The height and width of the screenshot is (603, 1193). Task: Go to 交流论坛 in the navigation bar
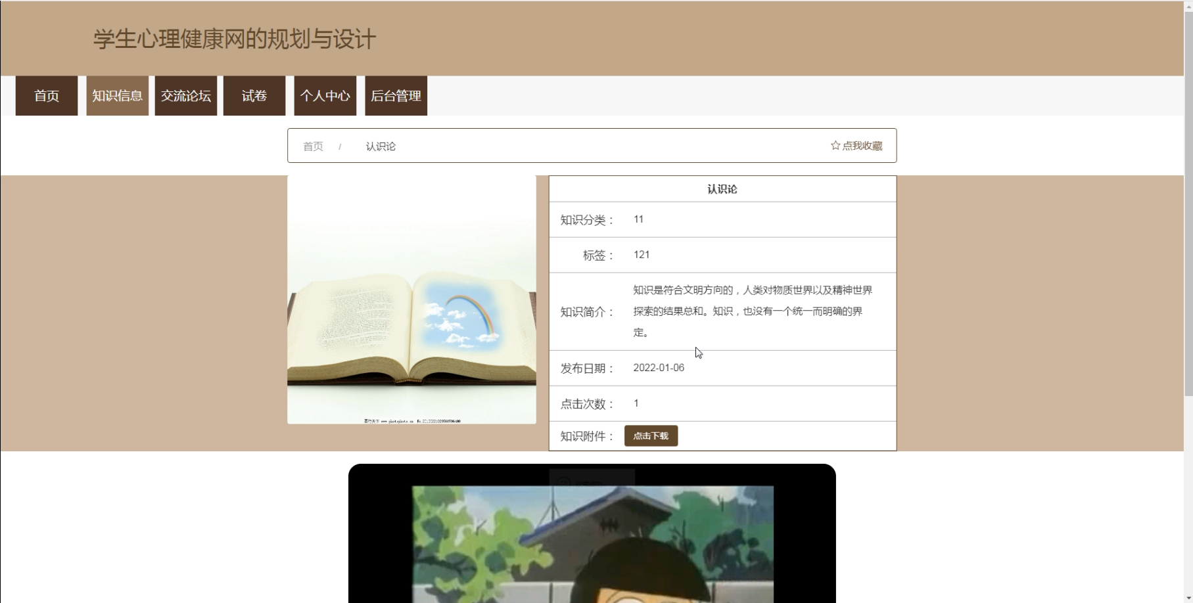(186, 96)
